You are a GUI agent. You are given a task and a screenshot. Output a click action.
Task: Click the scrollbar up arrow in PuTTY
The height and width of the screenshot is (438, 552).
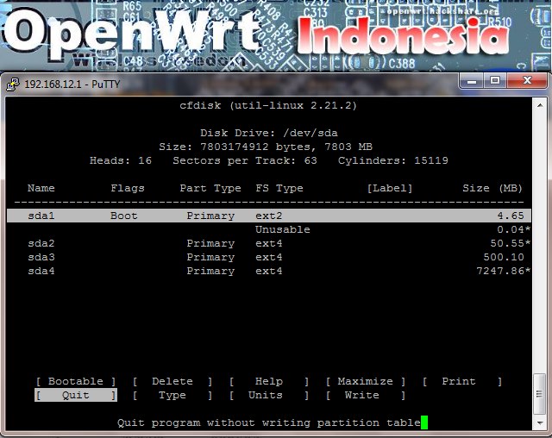tap(540, 105)
